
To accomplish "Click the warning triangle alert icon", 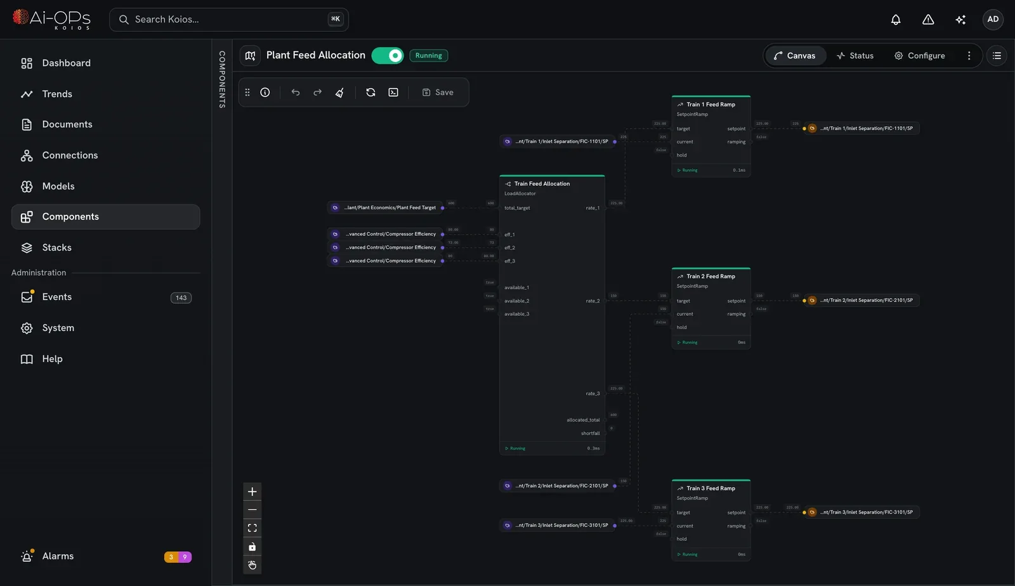I will (928, 20).
